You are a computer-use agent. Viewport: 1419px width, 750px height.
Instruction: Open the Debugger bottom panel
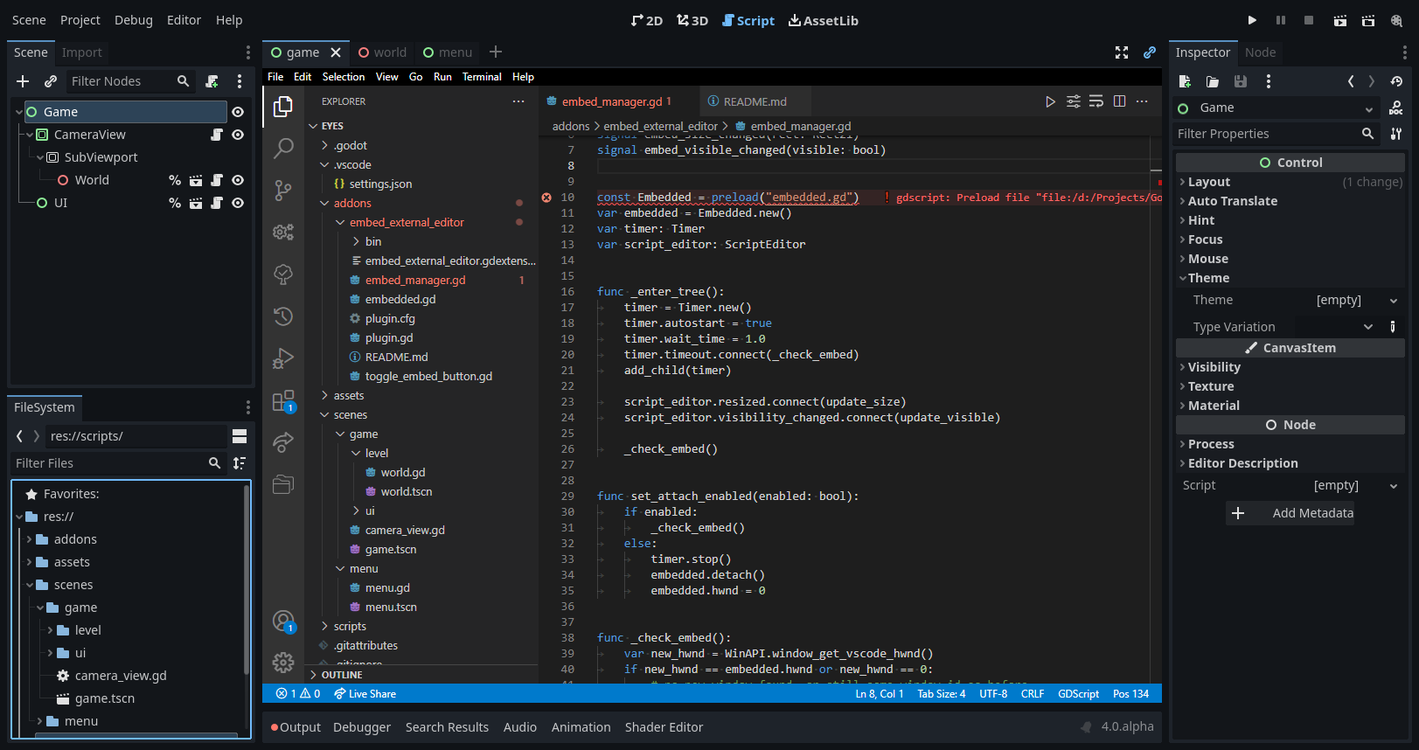click(362, 727)
